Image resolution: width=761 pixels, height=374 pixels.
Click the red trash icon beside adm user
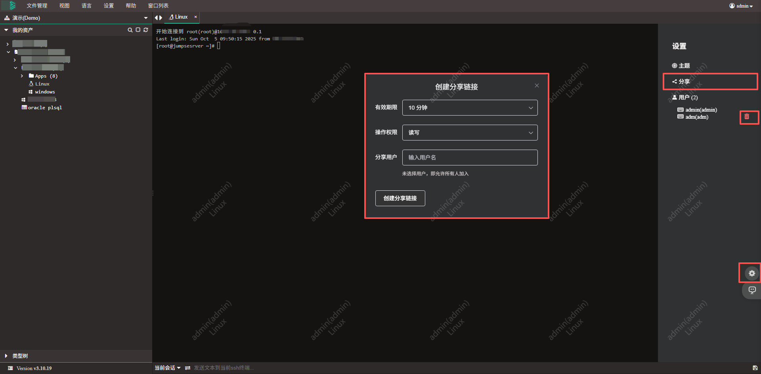coord(747,117)
